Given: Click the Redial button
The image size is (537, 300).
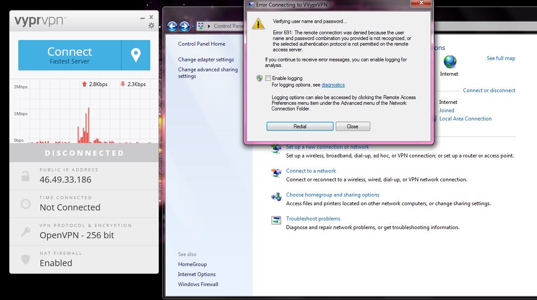Looking at the screenshot, I should [300, 127].
